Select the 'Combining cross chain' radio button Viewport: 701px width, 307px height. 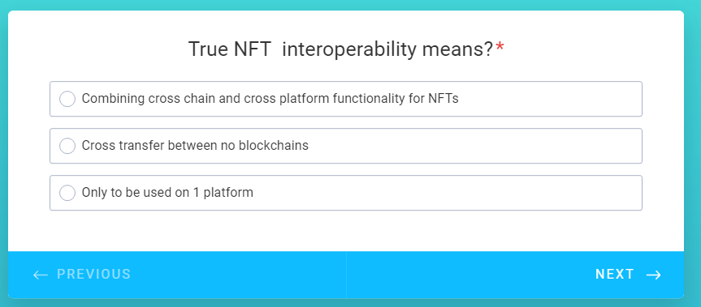point(67,99)
